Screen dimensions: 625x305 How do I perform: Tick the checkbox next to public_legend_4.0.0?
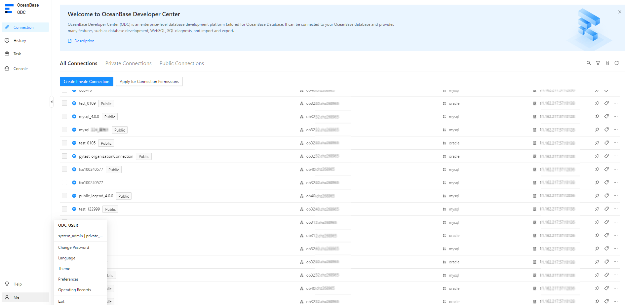pyautogui.click(x=64, y=196)
